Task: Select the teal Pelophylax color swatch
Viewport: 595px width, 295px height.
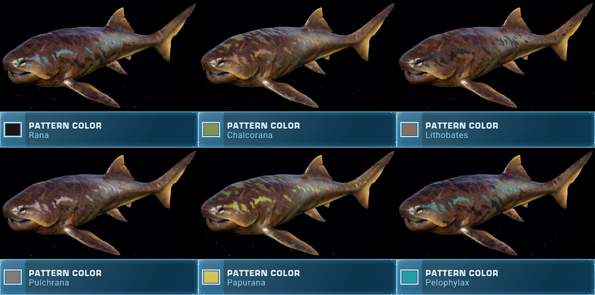Action: tap(409, 277)
